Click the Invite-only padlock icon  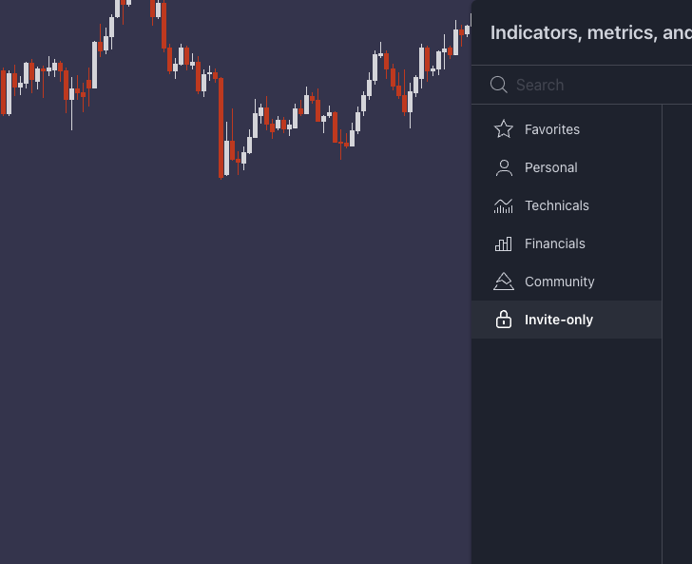504,320
